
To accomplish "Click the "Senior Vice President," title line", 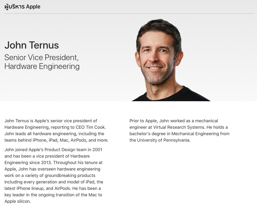I will pos(42,57).
